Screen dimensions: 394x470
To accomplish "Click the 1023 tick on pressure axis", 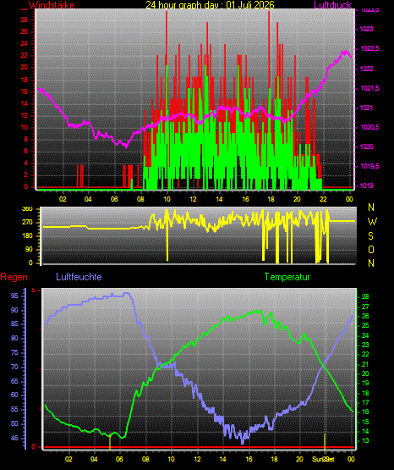I will (366, 29).
